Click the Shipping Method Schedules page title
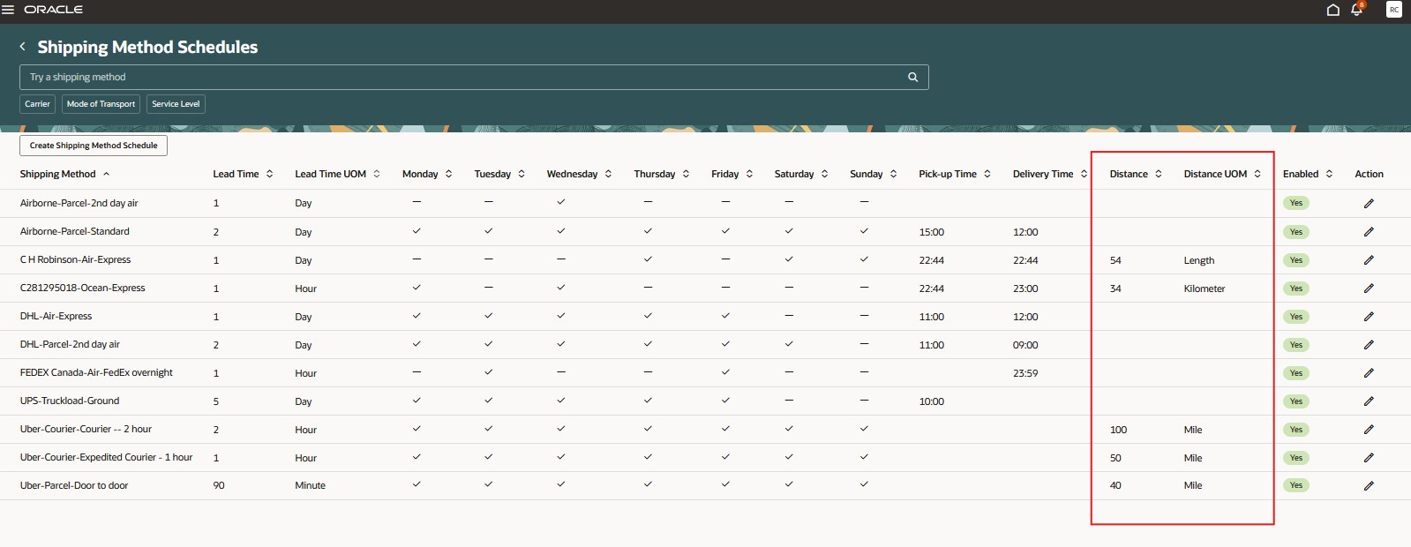The width and height of the screenshot is (1411, 547). (147, 47)
